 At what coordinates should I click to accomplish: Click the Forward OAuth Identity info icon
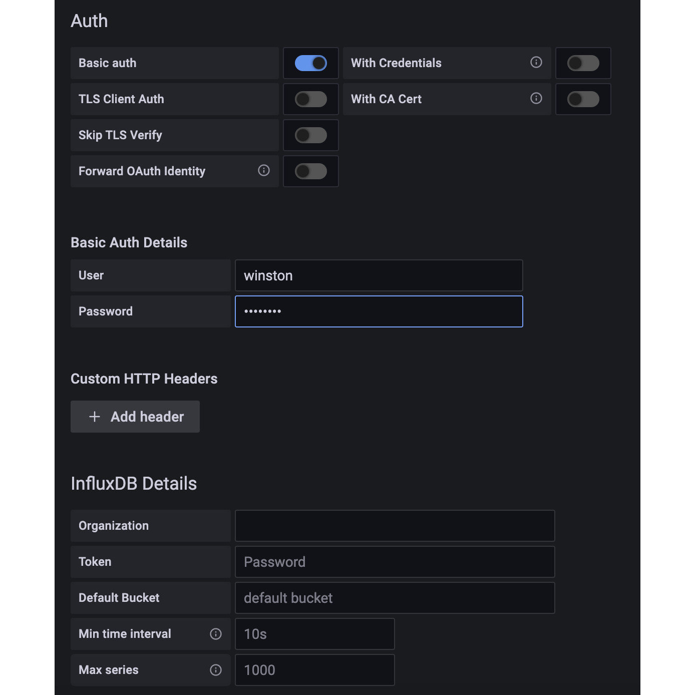coord(264,171)
